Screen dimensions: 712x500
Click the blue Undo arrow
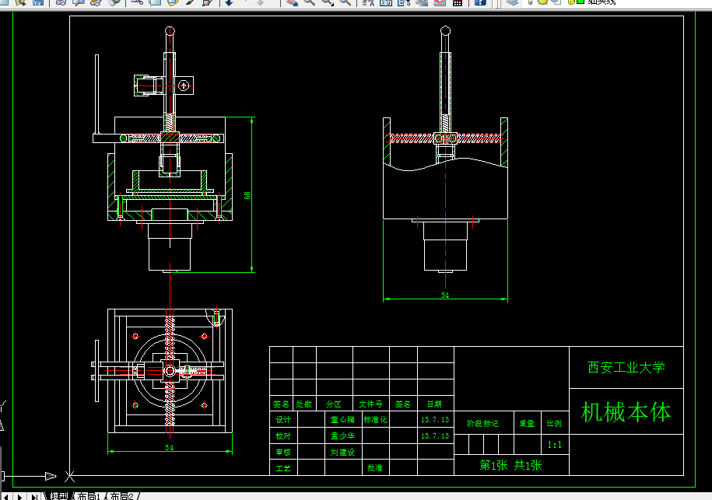[229, 2]
